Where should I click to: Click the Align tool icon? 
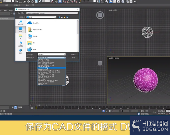pos(102,1)
